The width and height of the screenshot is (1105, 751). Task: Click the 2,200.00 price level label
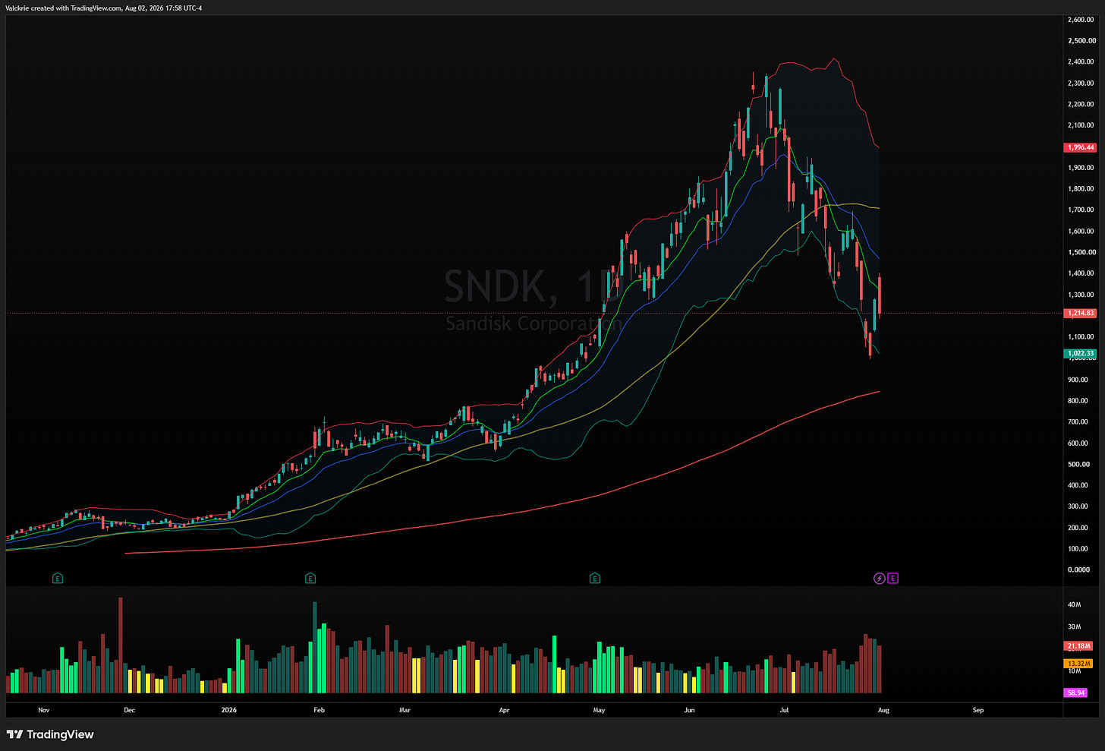1081,105
